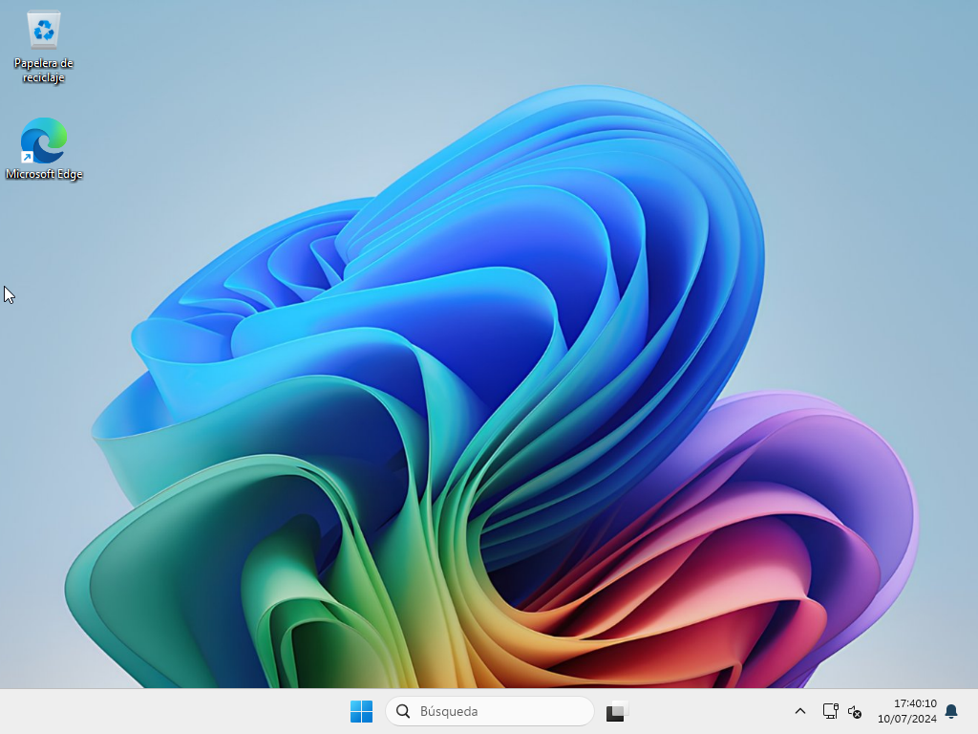Image resolution: width=978 pixels, height=734 pixels.
Task: Click the muted volume tray icon
Action: (x=855, y=711)
